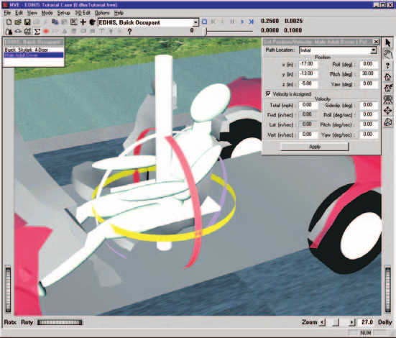Click the sigma summation toolbar icon

click(x=37, y=32)
